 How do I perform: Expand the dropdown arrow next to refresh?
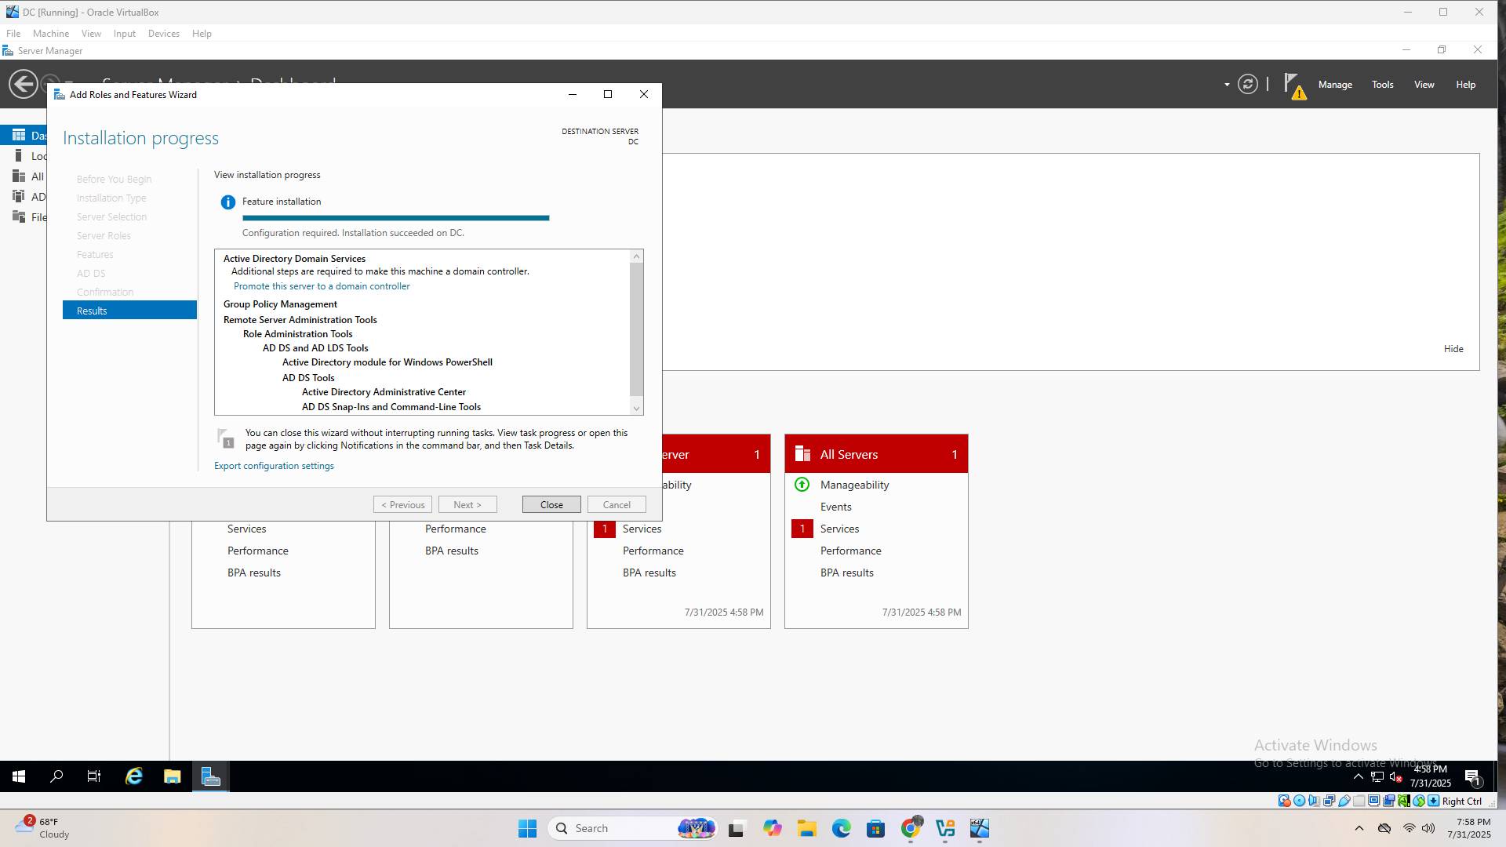[x=1227, y=85]
